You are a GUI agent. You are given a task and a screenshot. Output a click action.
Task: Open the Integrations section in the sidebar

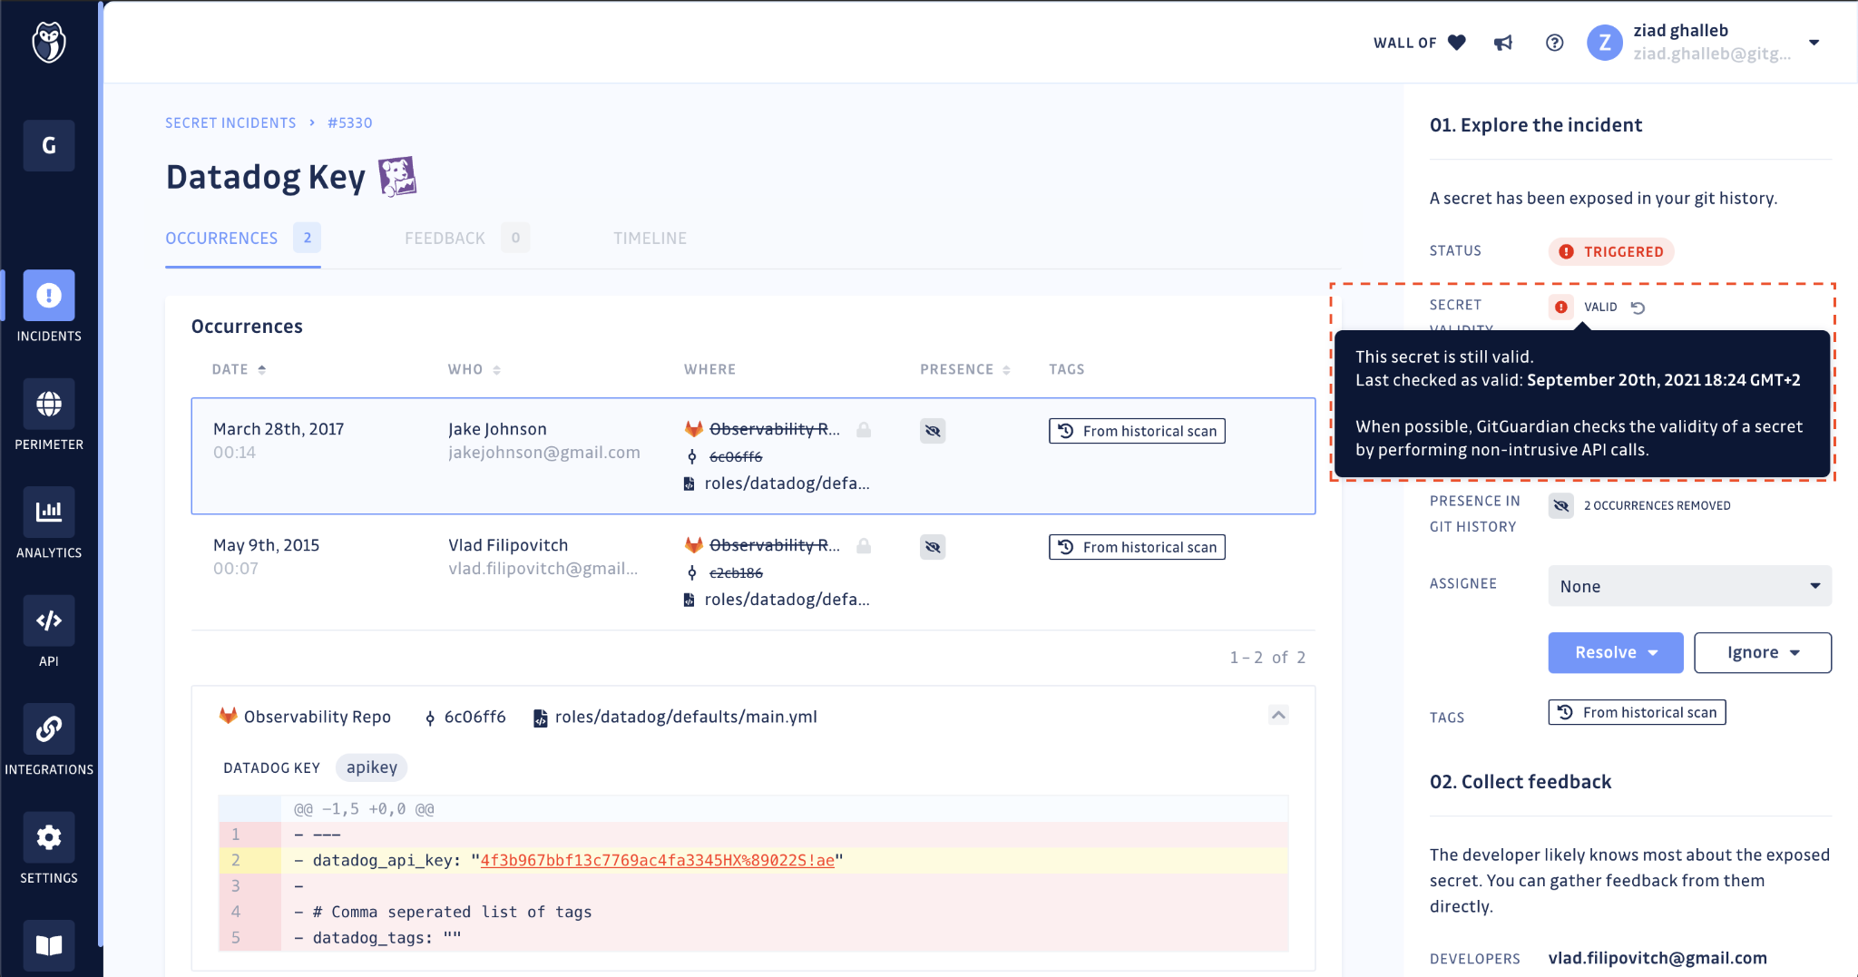49,728
